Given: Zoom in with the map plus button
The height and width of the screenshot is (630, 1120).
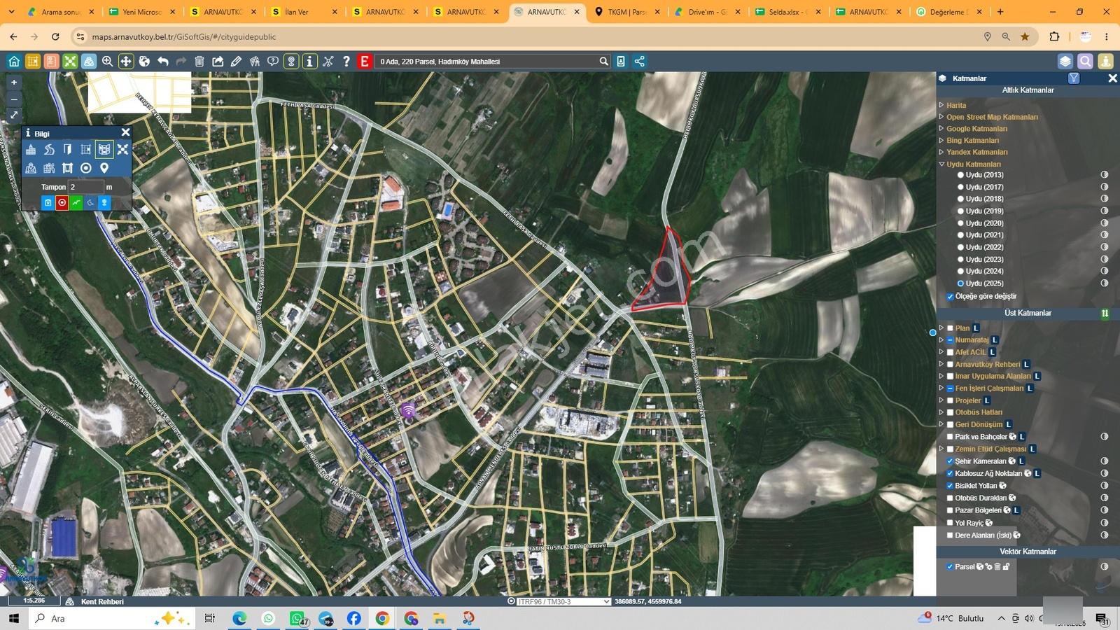Looking at the screenshot, I should 14,83.
